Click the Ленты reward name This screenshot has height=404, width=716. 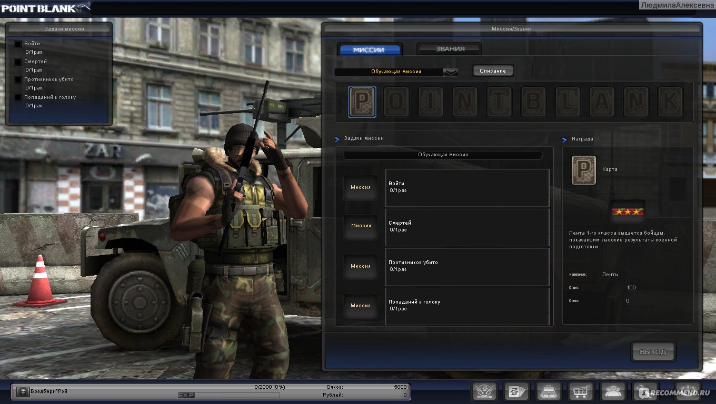pos(610,275)
